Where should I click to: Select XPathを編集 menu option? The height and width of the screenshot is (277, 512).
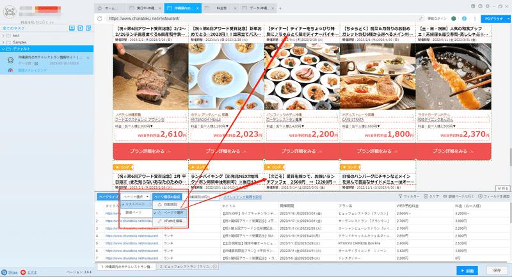[170, 221]
